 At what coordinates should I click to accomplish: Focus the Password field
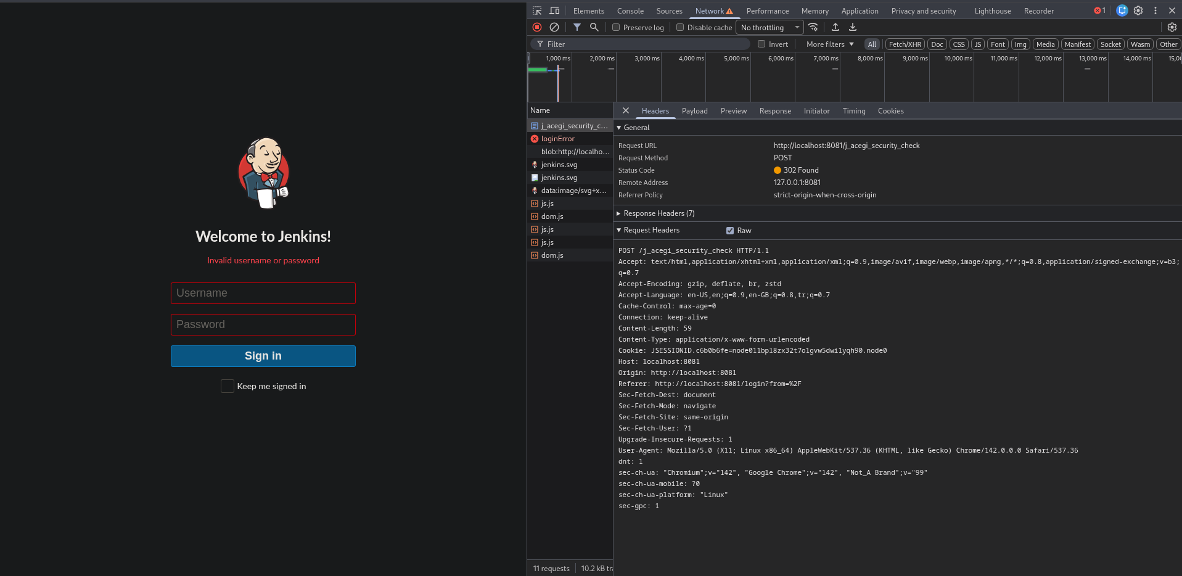(x=263, y=324)
